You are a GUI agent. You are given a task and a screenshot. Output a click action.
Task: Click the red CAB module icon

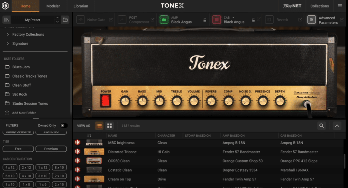tap(217, 20)
